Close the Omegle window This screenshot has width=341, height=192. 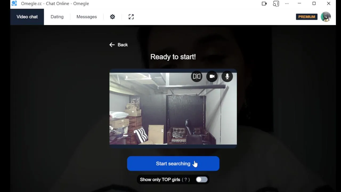329,3
